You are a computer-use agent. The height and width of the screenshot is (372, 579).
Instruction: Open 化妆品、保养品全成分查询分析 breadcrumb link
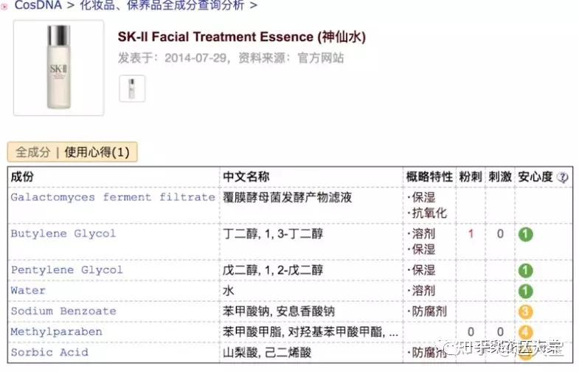pyautogui.click(x=162, y=5)
